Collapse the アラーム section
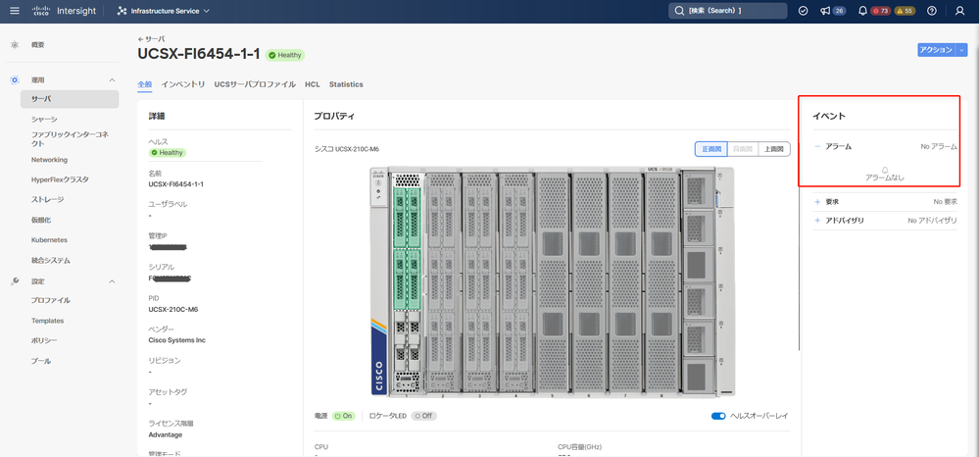The image size is (979, 457). 817,146
